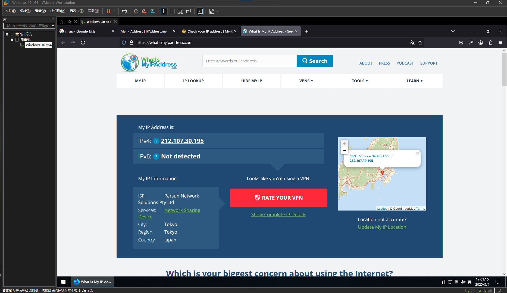Screen dimensions: 507x293
Task: Open the 虚拟机(M) menu
Action: click(58, 11)
